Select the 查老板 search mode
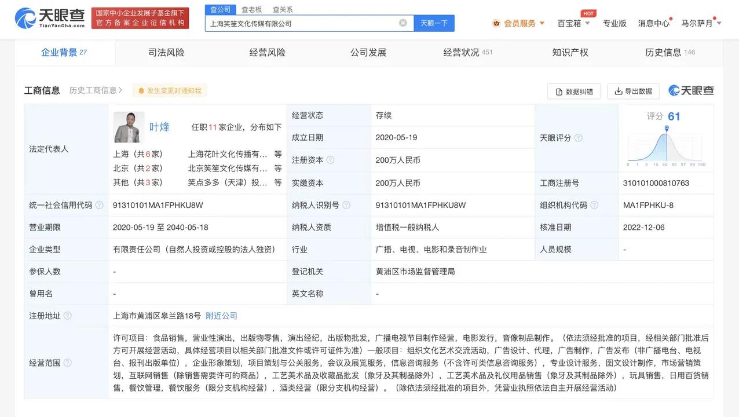The height and width of the screenshot is (417, 739). click(251, 9)
